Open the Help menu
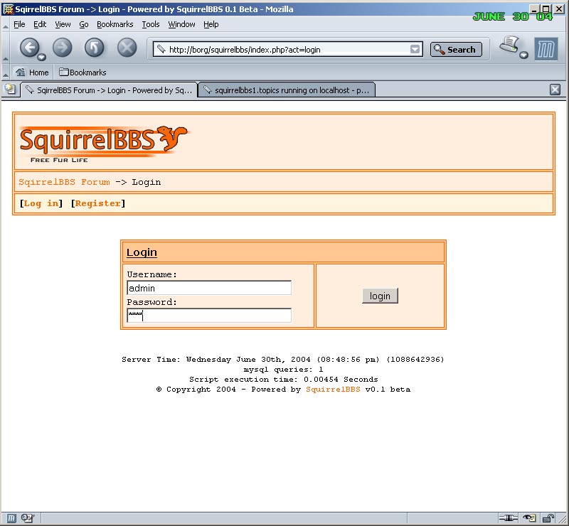The image size is (569, 526). [211, 24]
